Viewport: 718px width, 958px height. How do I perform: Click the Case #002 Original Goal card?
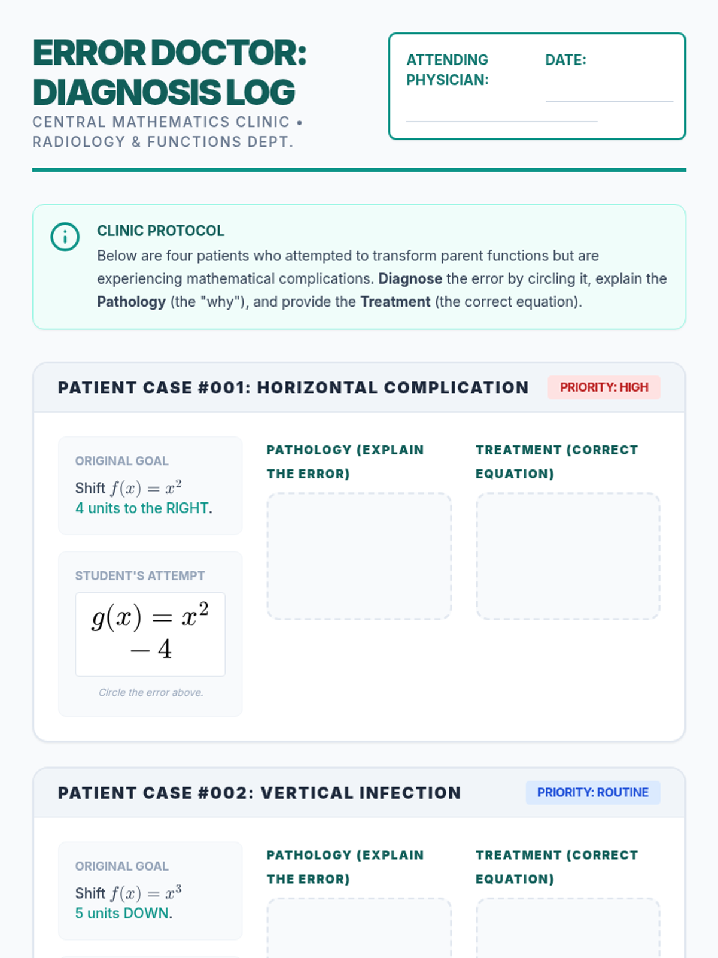[x=150, y=890]
